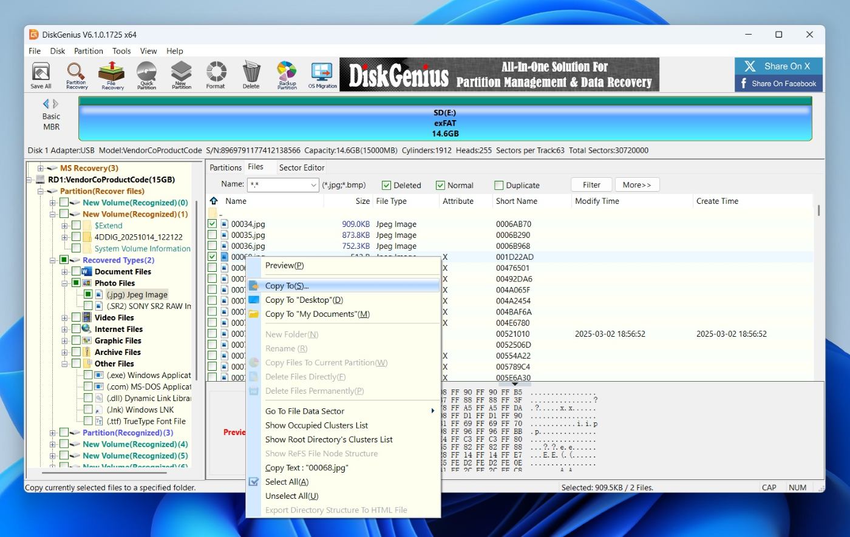Enable the Duplicate files checkbox
This screenshot has height=537, width=850.
(x=499, y=184)
